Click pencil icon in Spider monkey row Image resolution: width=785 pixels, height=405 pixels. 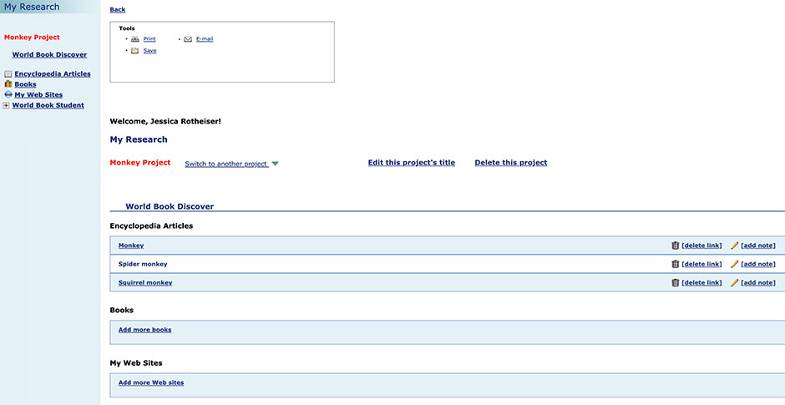click(x=734, y=264)
